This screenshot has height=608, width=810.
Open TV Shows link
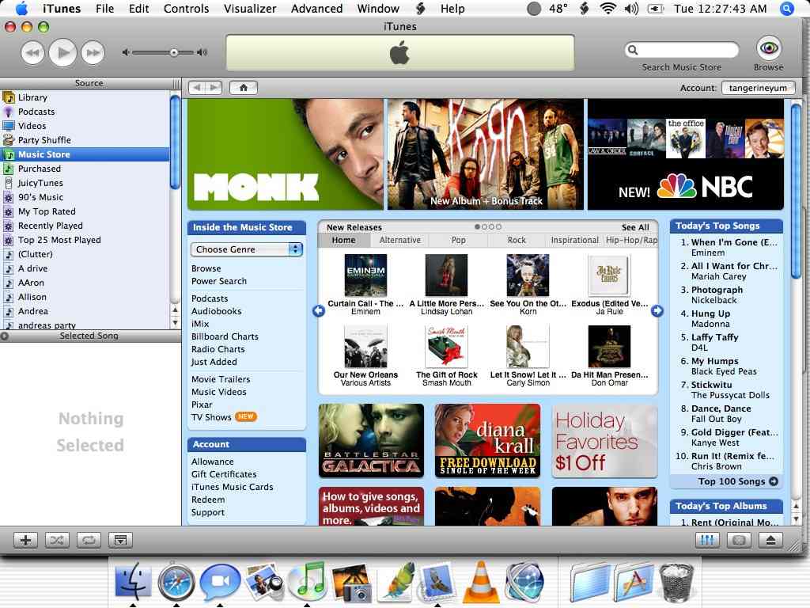pos(211,417)
